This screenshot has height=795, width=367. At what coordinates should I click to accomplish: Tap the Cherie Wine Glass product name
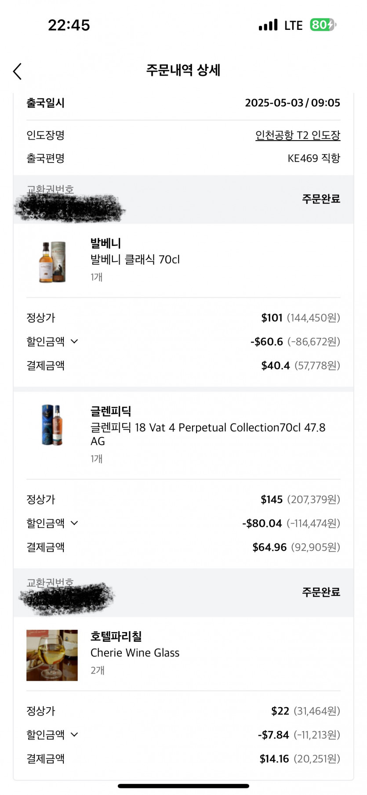point(135,653)
